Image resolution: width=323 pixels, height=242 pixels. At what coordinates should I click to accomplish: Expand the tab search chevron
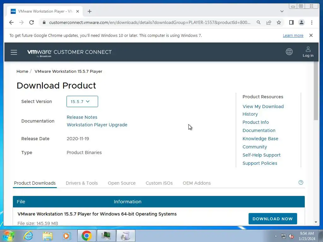click(282, 11)
